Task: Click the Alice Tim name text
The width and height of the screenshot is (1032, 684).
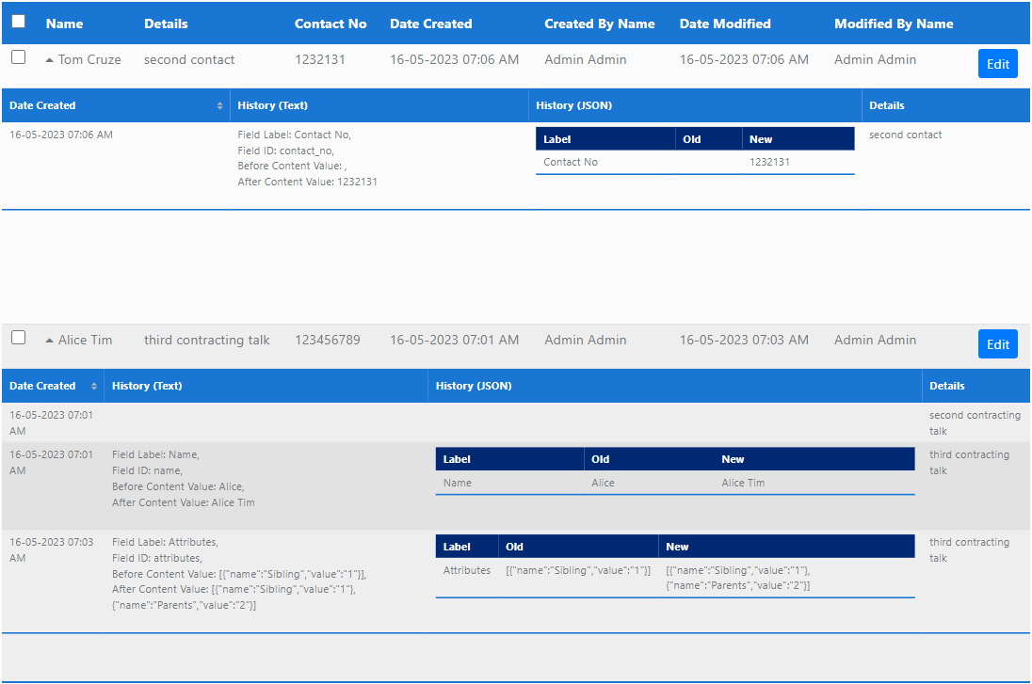Action: click(x=85, y=340)
